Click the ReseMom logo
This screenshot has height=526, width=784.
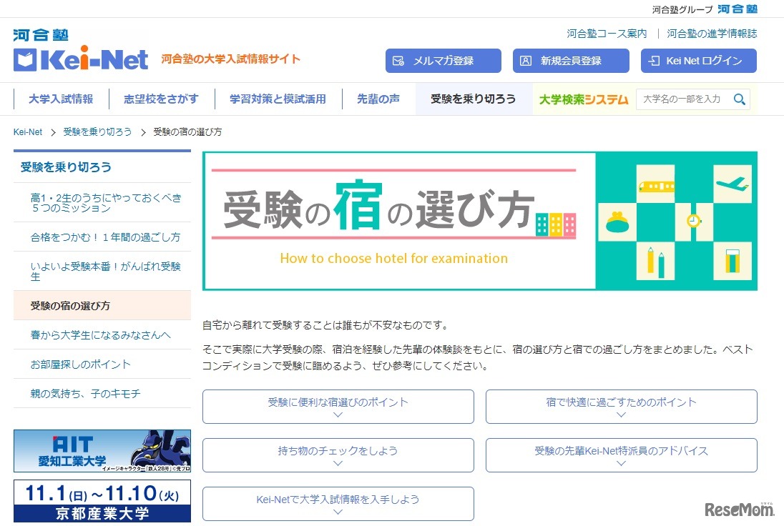click(x=740, y=509)
